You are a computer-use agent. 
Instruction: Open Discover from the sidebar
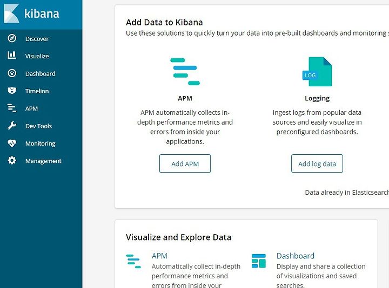(x=37, y=39)
